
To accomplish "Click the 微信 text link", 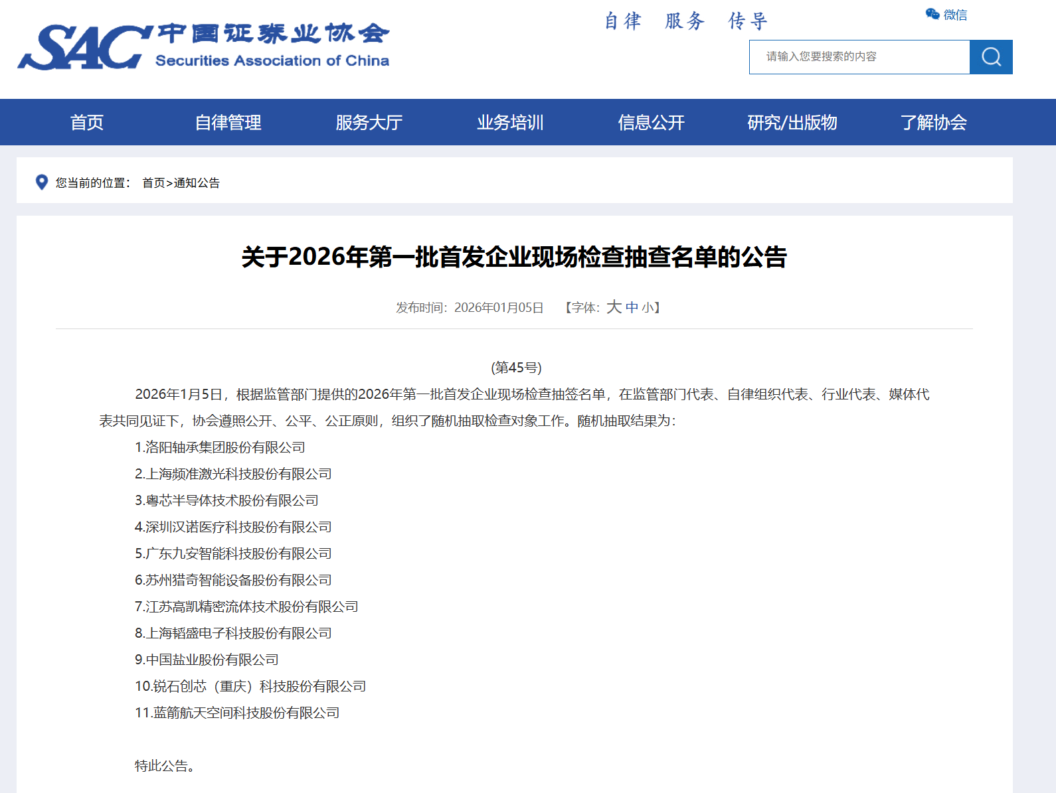I will tap(955, 15).
